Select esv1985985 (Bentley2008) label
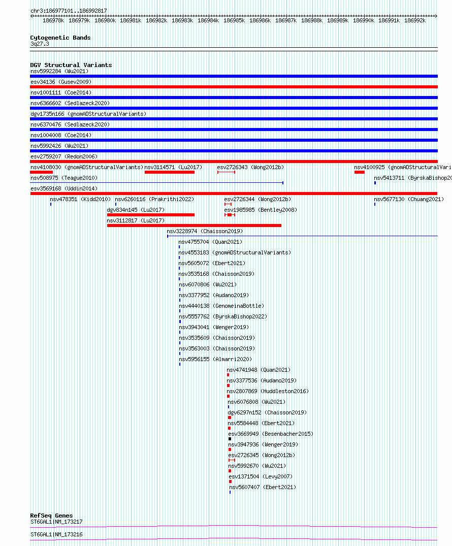Viewport: 452px width, 546px height. click(261, 210)
